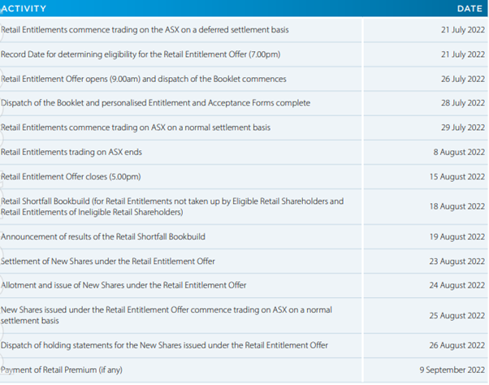The height and width of the screenshot is (385, 489).
Task: Select Retail Entitlements trading on ASX ends
Action: 81,152
